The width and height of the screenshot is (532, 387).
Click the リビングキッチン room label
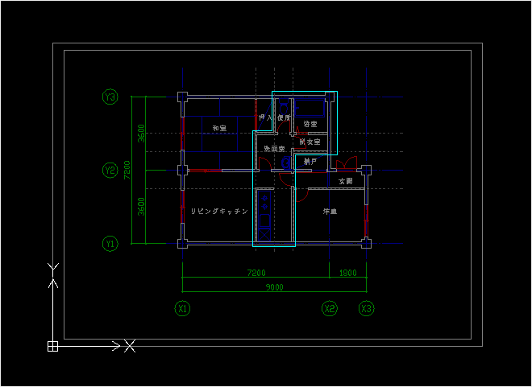click(x=219, y=212)
